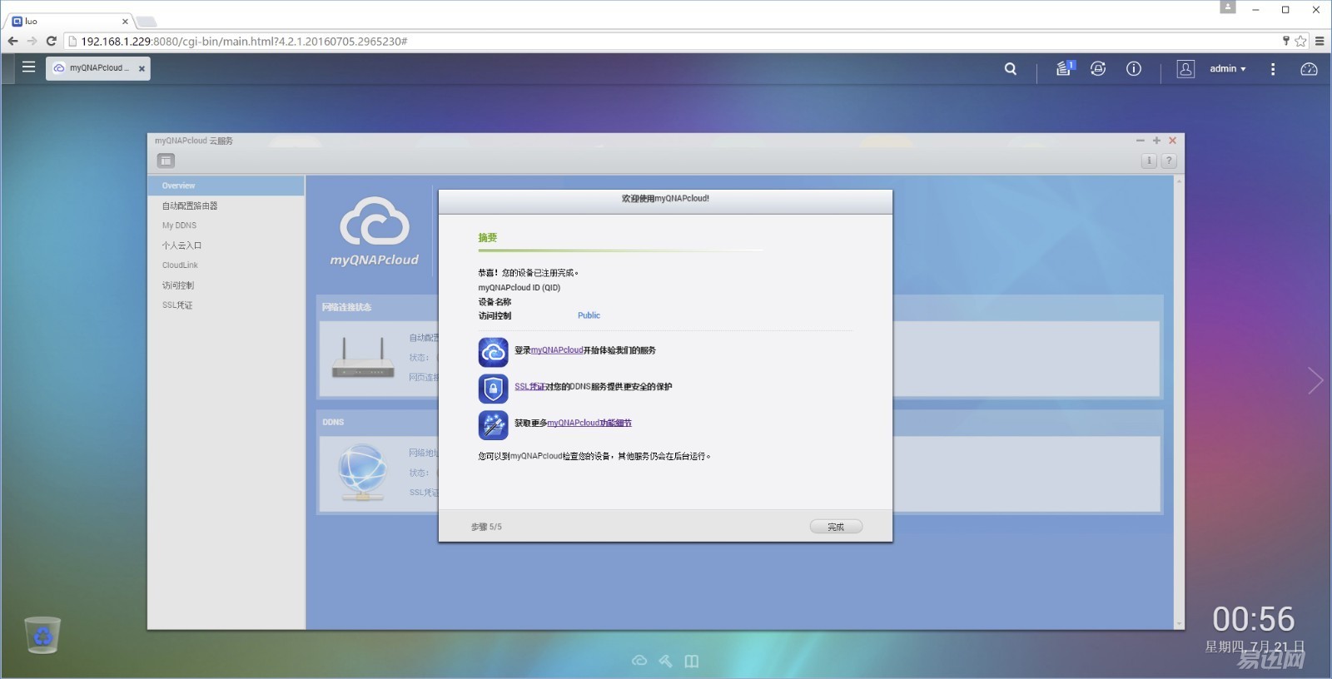Click the browser address bar
The image size is (1332, 679).
click(666, 41)
